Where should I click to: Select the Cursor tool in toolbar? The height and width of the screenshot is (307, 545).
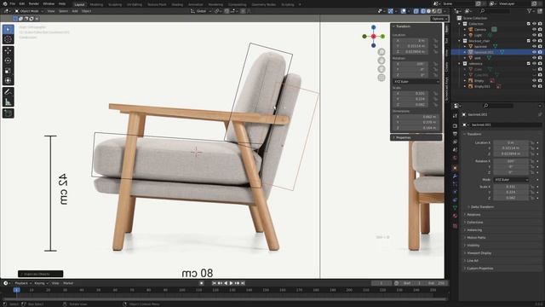(8, 39)
